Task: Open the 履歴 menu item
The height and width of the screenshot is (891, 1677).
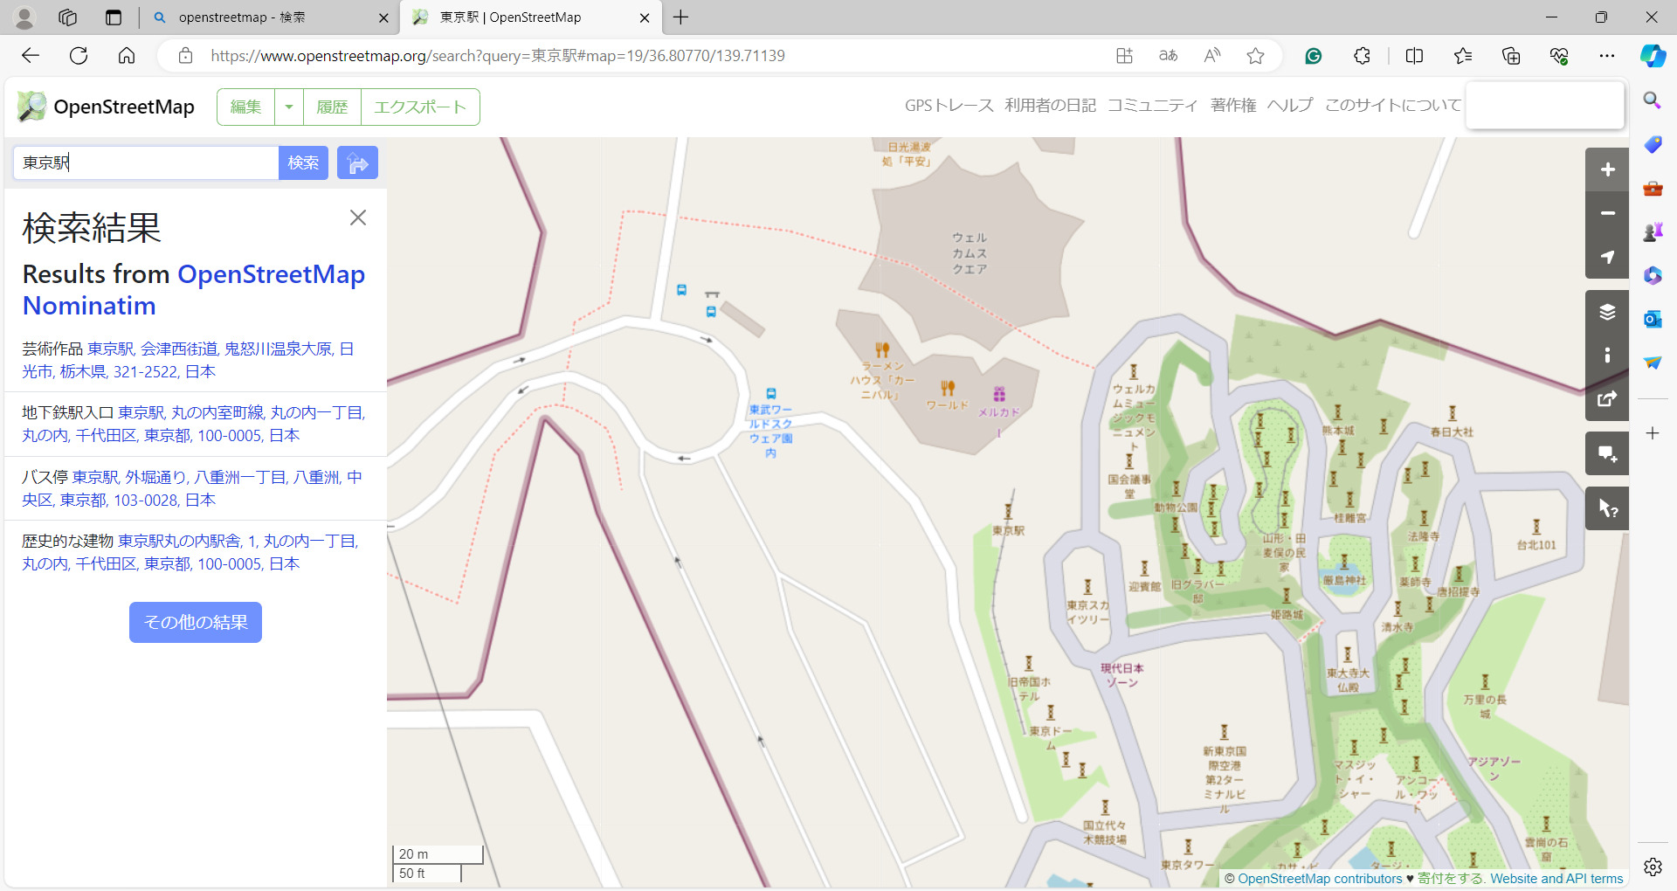Action: click(332, 107)
